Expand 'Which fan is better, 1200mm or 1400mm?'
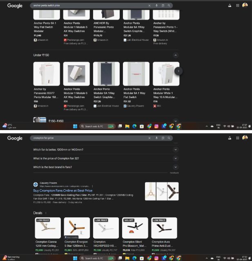252x261 pixels. coord(106,150)
